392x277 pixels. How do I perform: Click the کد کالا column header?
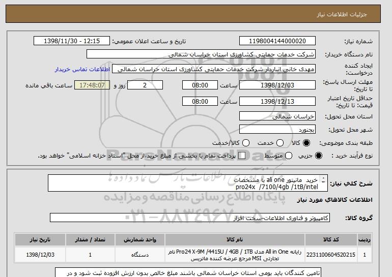pos(331,239)
